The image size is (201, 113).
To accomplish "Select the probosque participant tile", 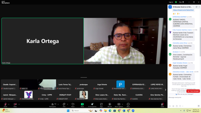I will pyautogui.click(x=84, y=85).
